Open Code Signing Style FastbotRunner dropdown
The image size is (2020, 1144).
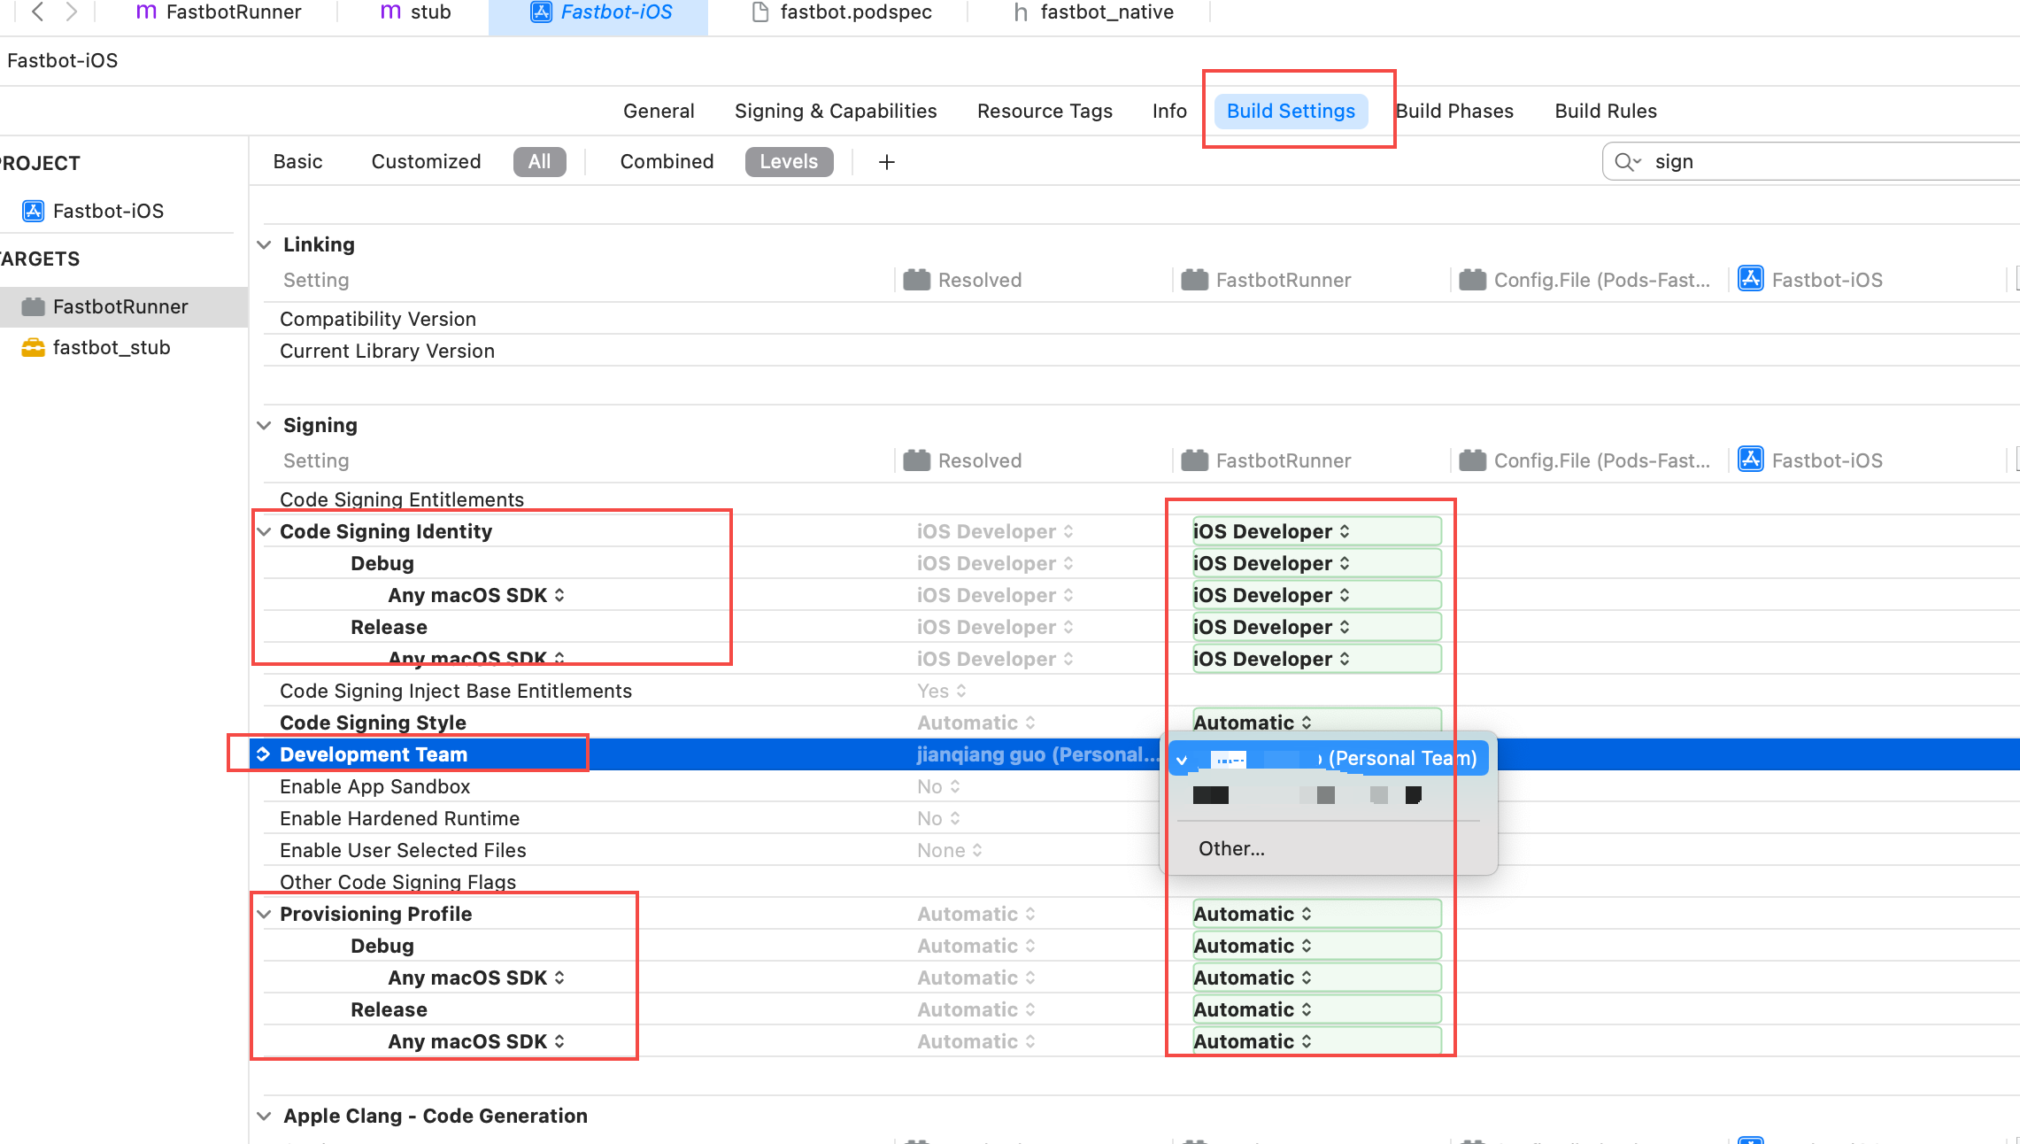click(1315, 723)
